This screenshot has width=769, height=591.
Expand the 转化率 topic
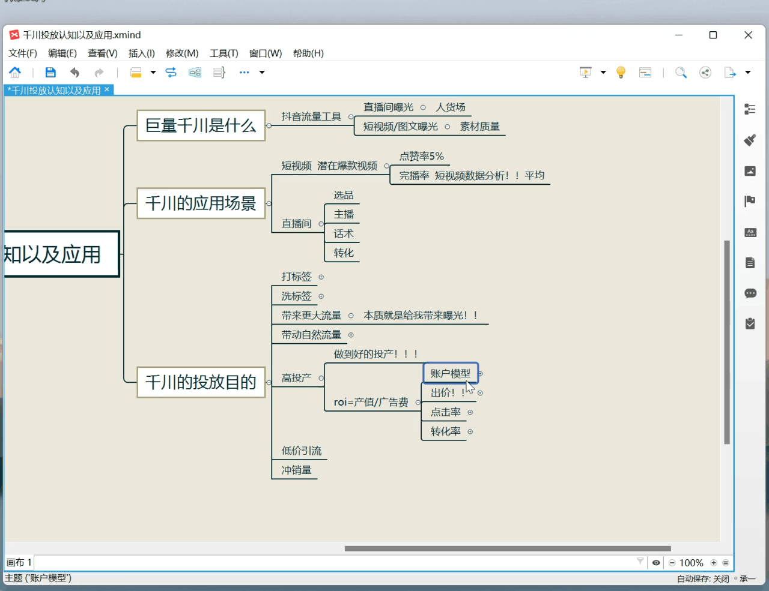click(x=470, y=431)
